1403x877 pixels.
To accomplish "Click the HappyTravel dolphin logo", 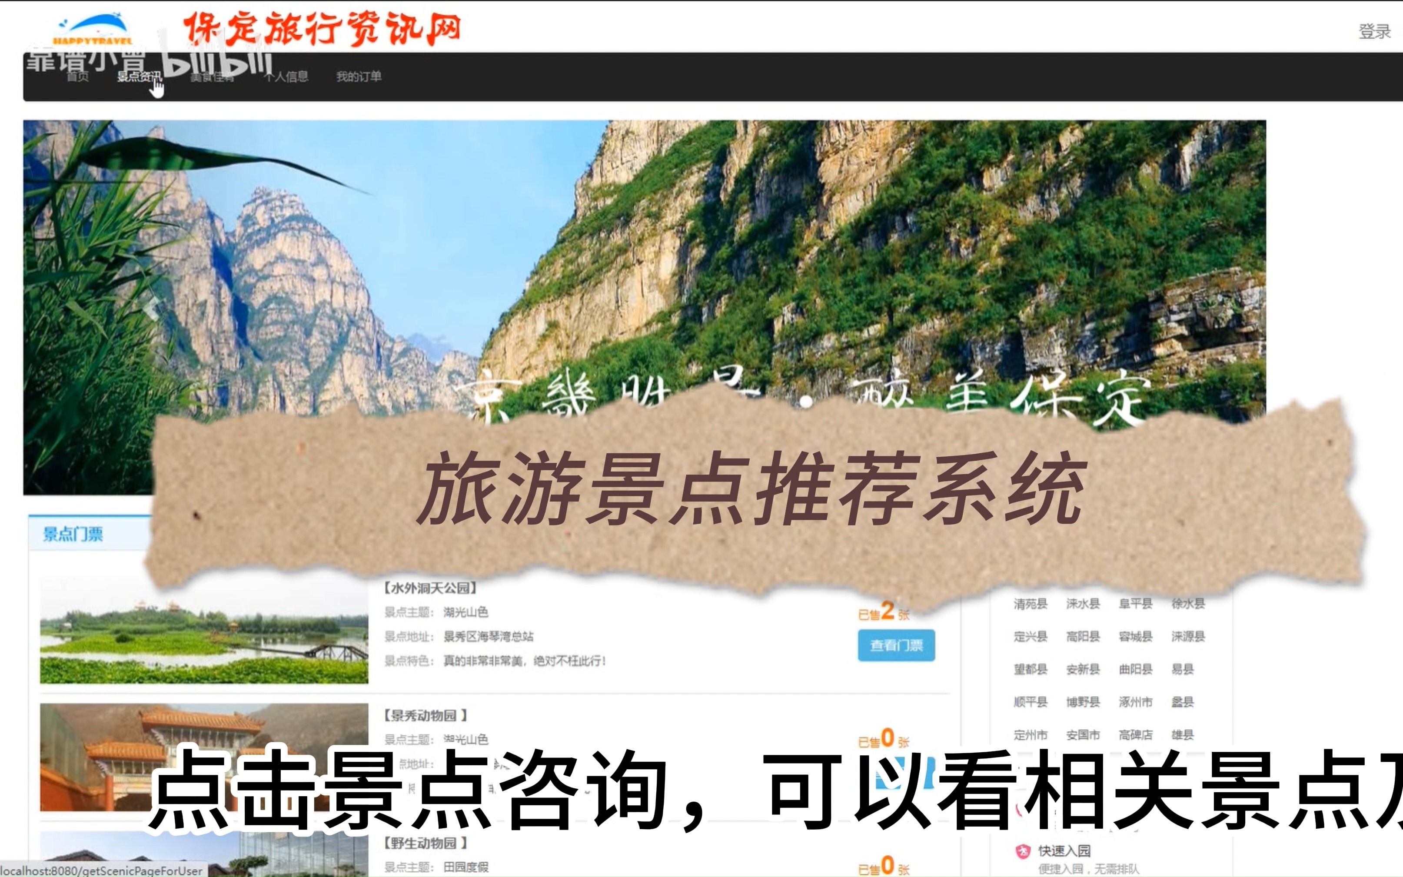I will 93,28.
